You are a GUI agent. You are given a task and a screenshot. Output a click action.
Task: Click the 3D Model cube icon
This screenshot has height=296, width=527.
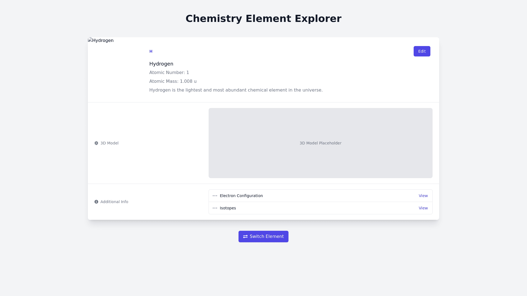(96, 143)
